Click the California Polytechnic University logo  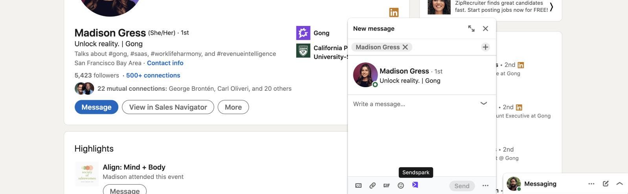(303, 51)
